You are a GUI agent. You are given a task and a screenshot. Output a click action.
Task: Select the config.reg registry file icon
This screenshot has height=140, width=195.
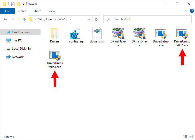point(75,33)
